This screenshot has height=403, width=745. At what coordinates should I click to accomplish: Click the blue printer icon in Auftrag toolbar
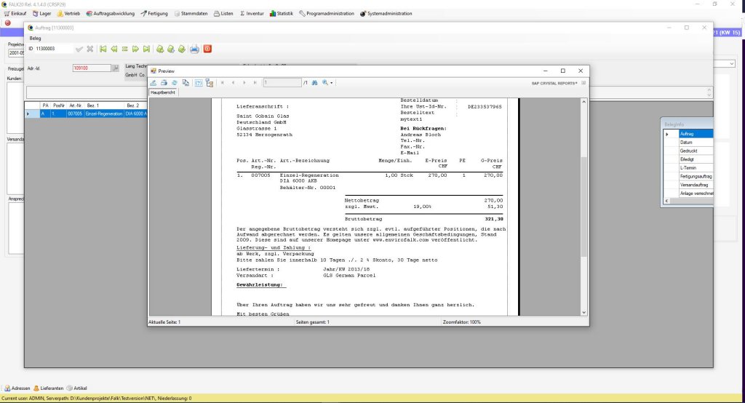pyautogui.click(x=194, y=49)
